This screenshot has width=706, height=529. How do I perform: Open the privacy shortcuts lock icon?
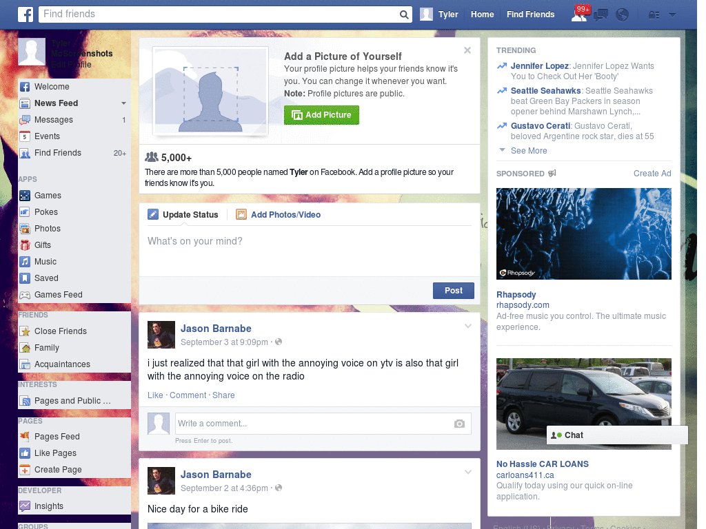pos(654,15)
